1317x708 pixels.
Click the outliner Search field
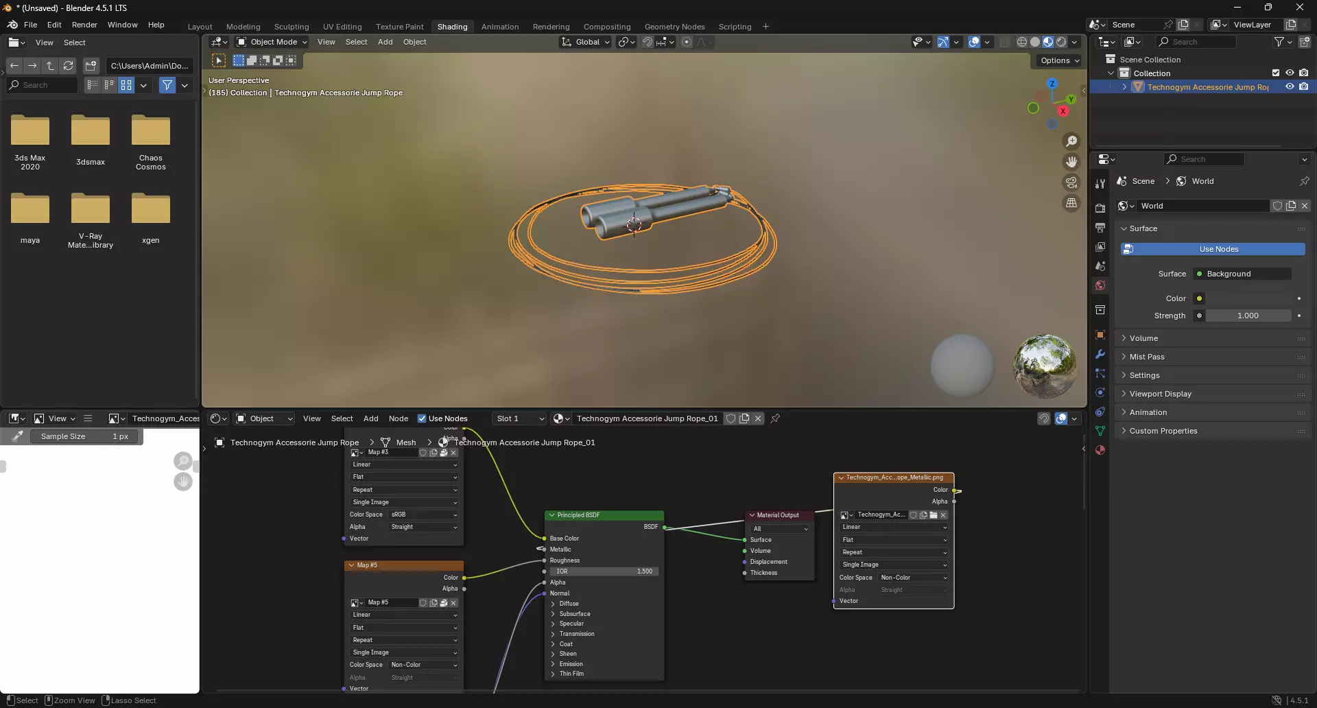[1196, 42]
